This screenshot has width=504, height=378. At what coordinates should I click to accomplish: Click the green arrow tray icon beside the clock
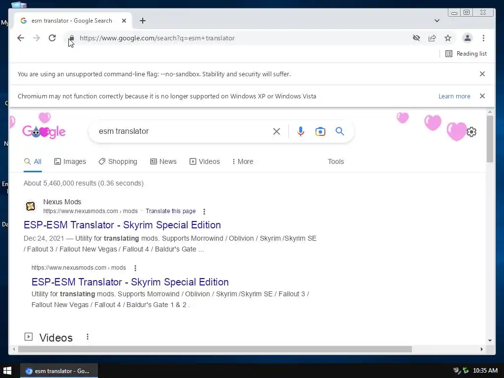pos(466,371)
